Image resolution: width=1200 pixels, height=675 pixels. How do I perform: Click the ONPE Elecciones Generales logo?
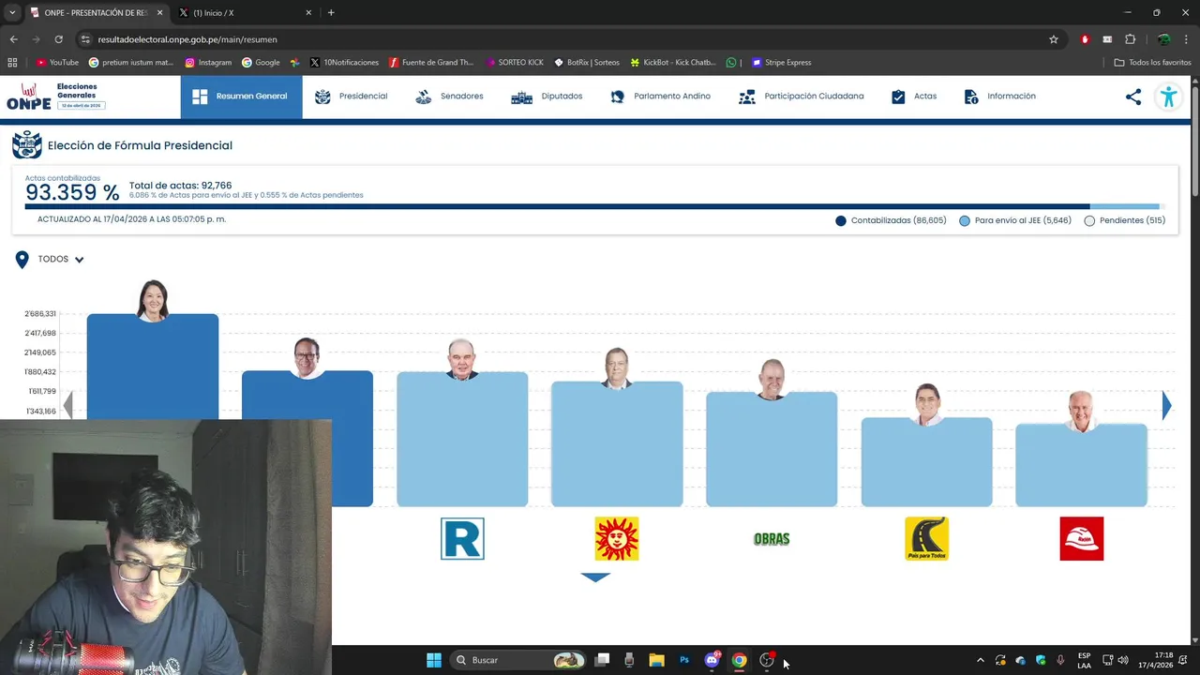pos(55,97)
